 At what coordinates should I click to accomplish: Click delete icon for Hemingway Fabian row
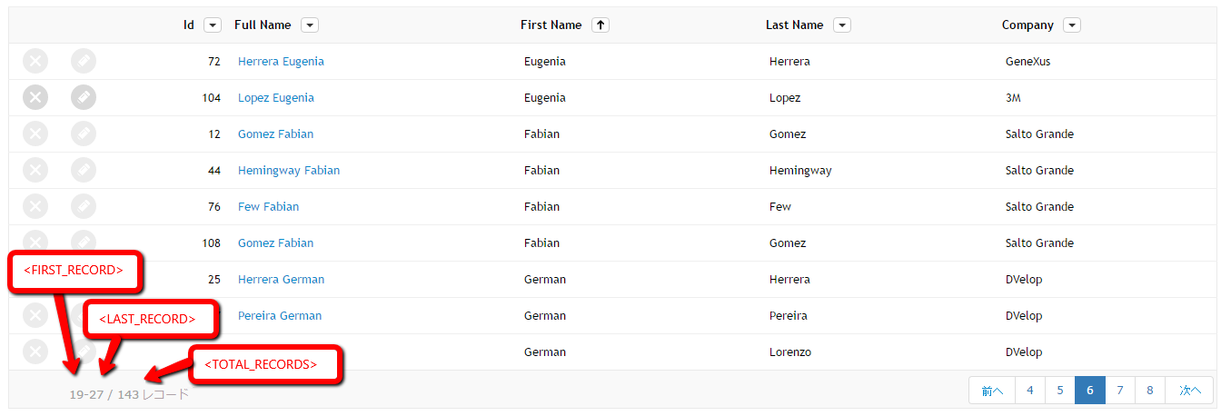(35, 170)
